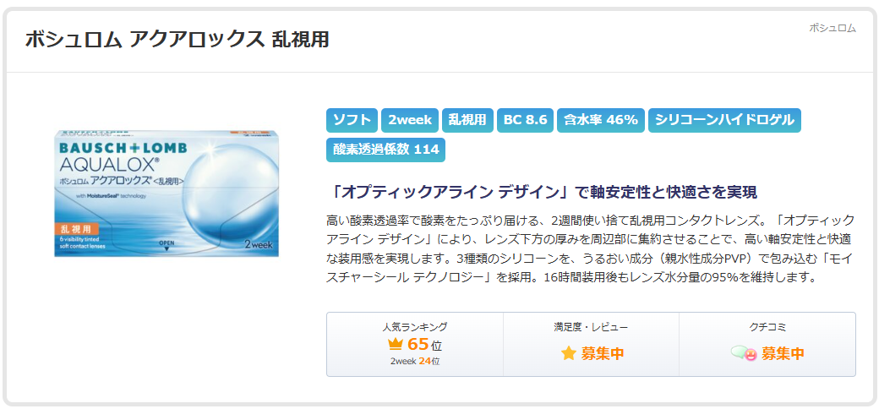879x409 pixels.
Task: Click the 含水率 46% tag
Action: pyautogui.click(x=601, y=120)
